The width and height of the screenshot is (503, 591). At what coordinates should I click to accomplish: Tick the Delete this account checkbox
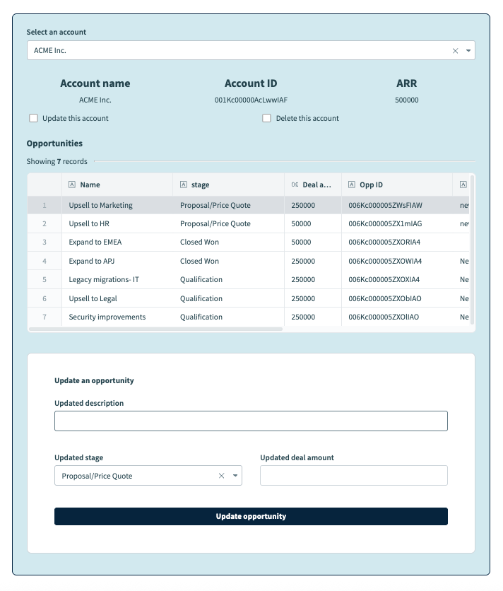tap(266, 118)
